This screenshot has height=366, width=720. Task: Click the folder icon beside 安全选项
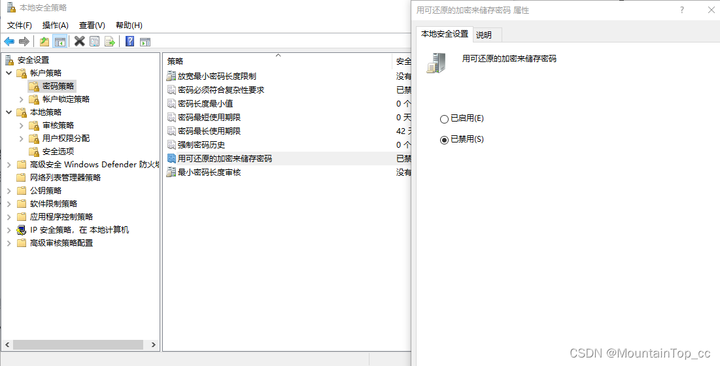tap(34, 152)
